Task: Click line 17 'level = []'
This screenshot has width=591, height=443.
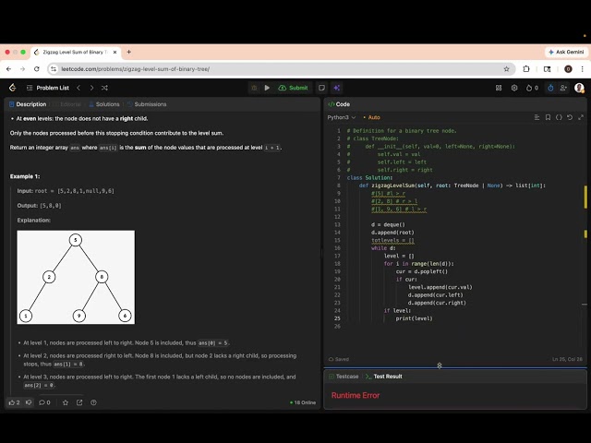Action: pos(399,256)
